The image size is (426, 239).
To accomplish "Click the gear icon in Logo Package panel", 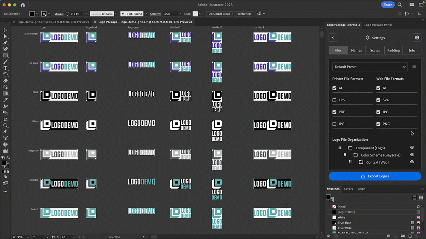I will click(x=417, y=38).
